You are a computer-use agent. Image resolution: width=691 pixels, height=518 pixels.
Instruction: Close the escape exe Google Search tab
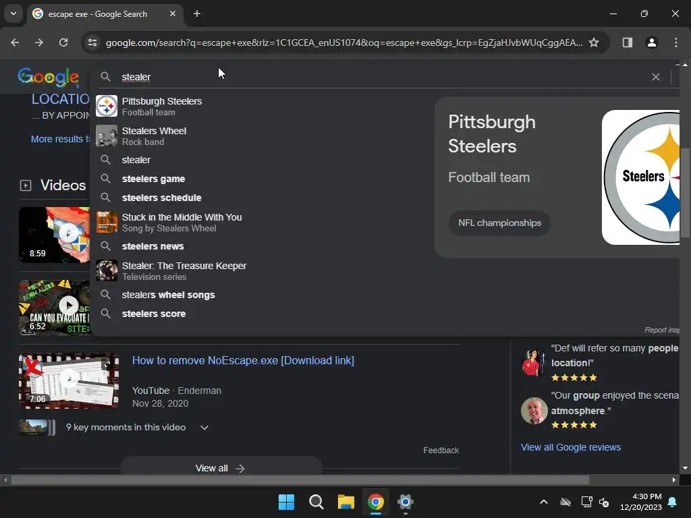173,13
